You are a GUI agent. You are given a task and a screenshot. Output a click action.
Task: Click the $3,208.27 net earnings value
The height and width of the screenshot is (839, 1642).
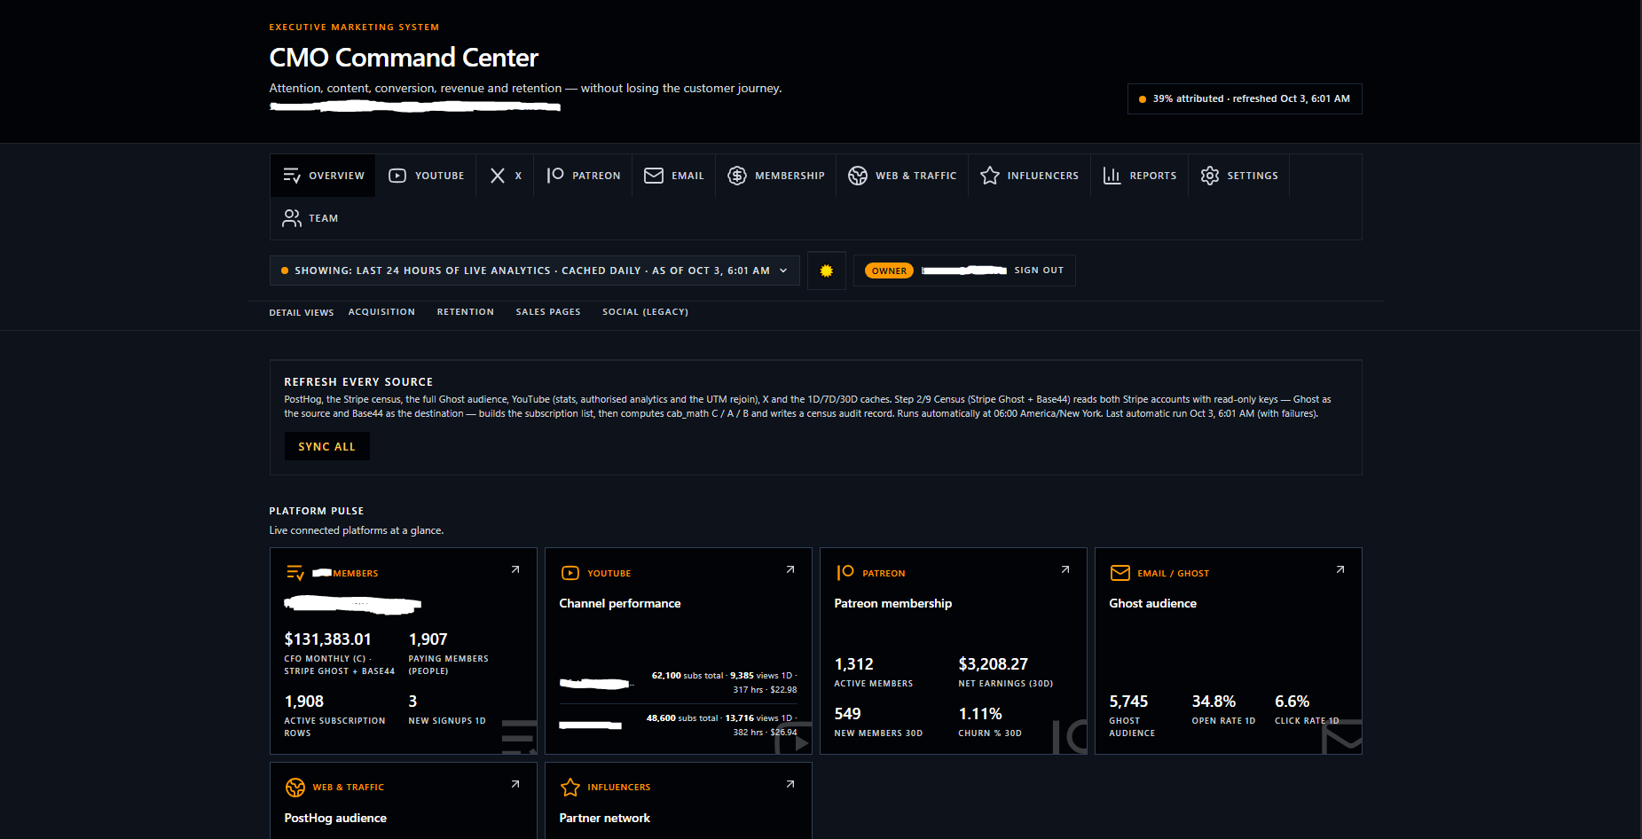click(x=994, y=664)
